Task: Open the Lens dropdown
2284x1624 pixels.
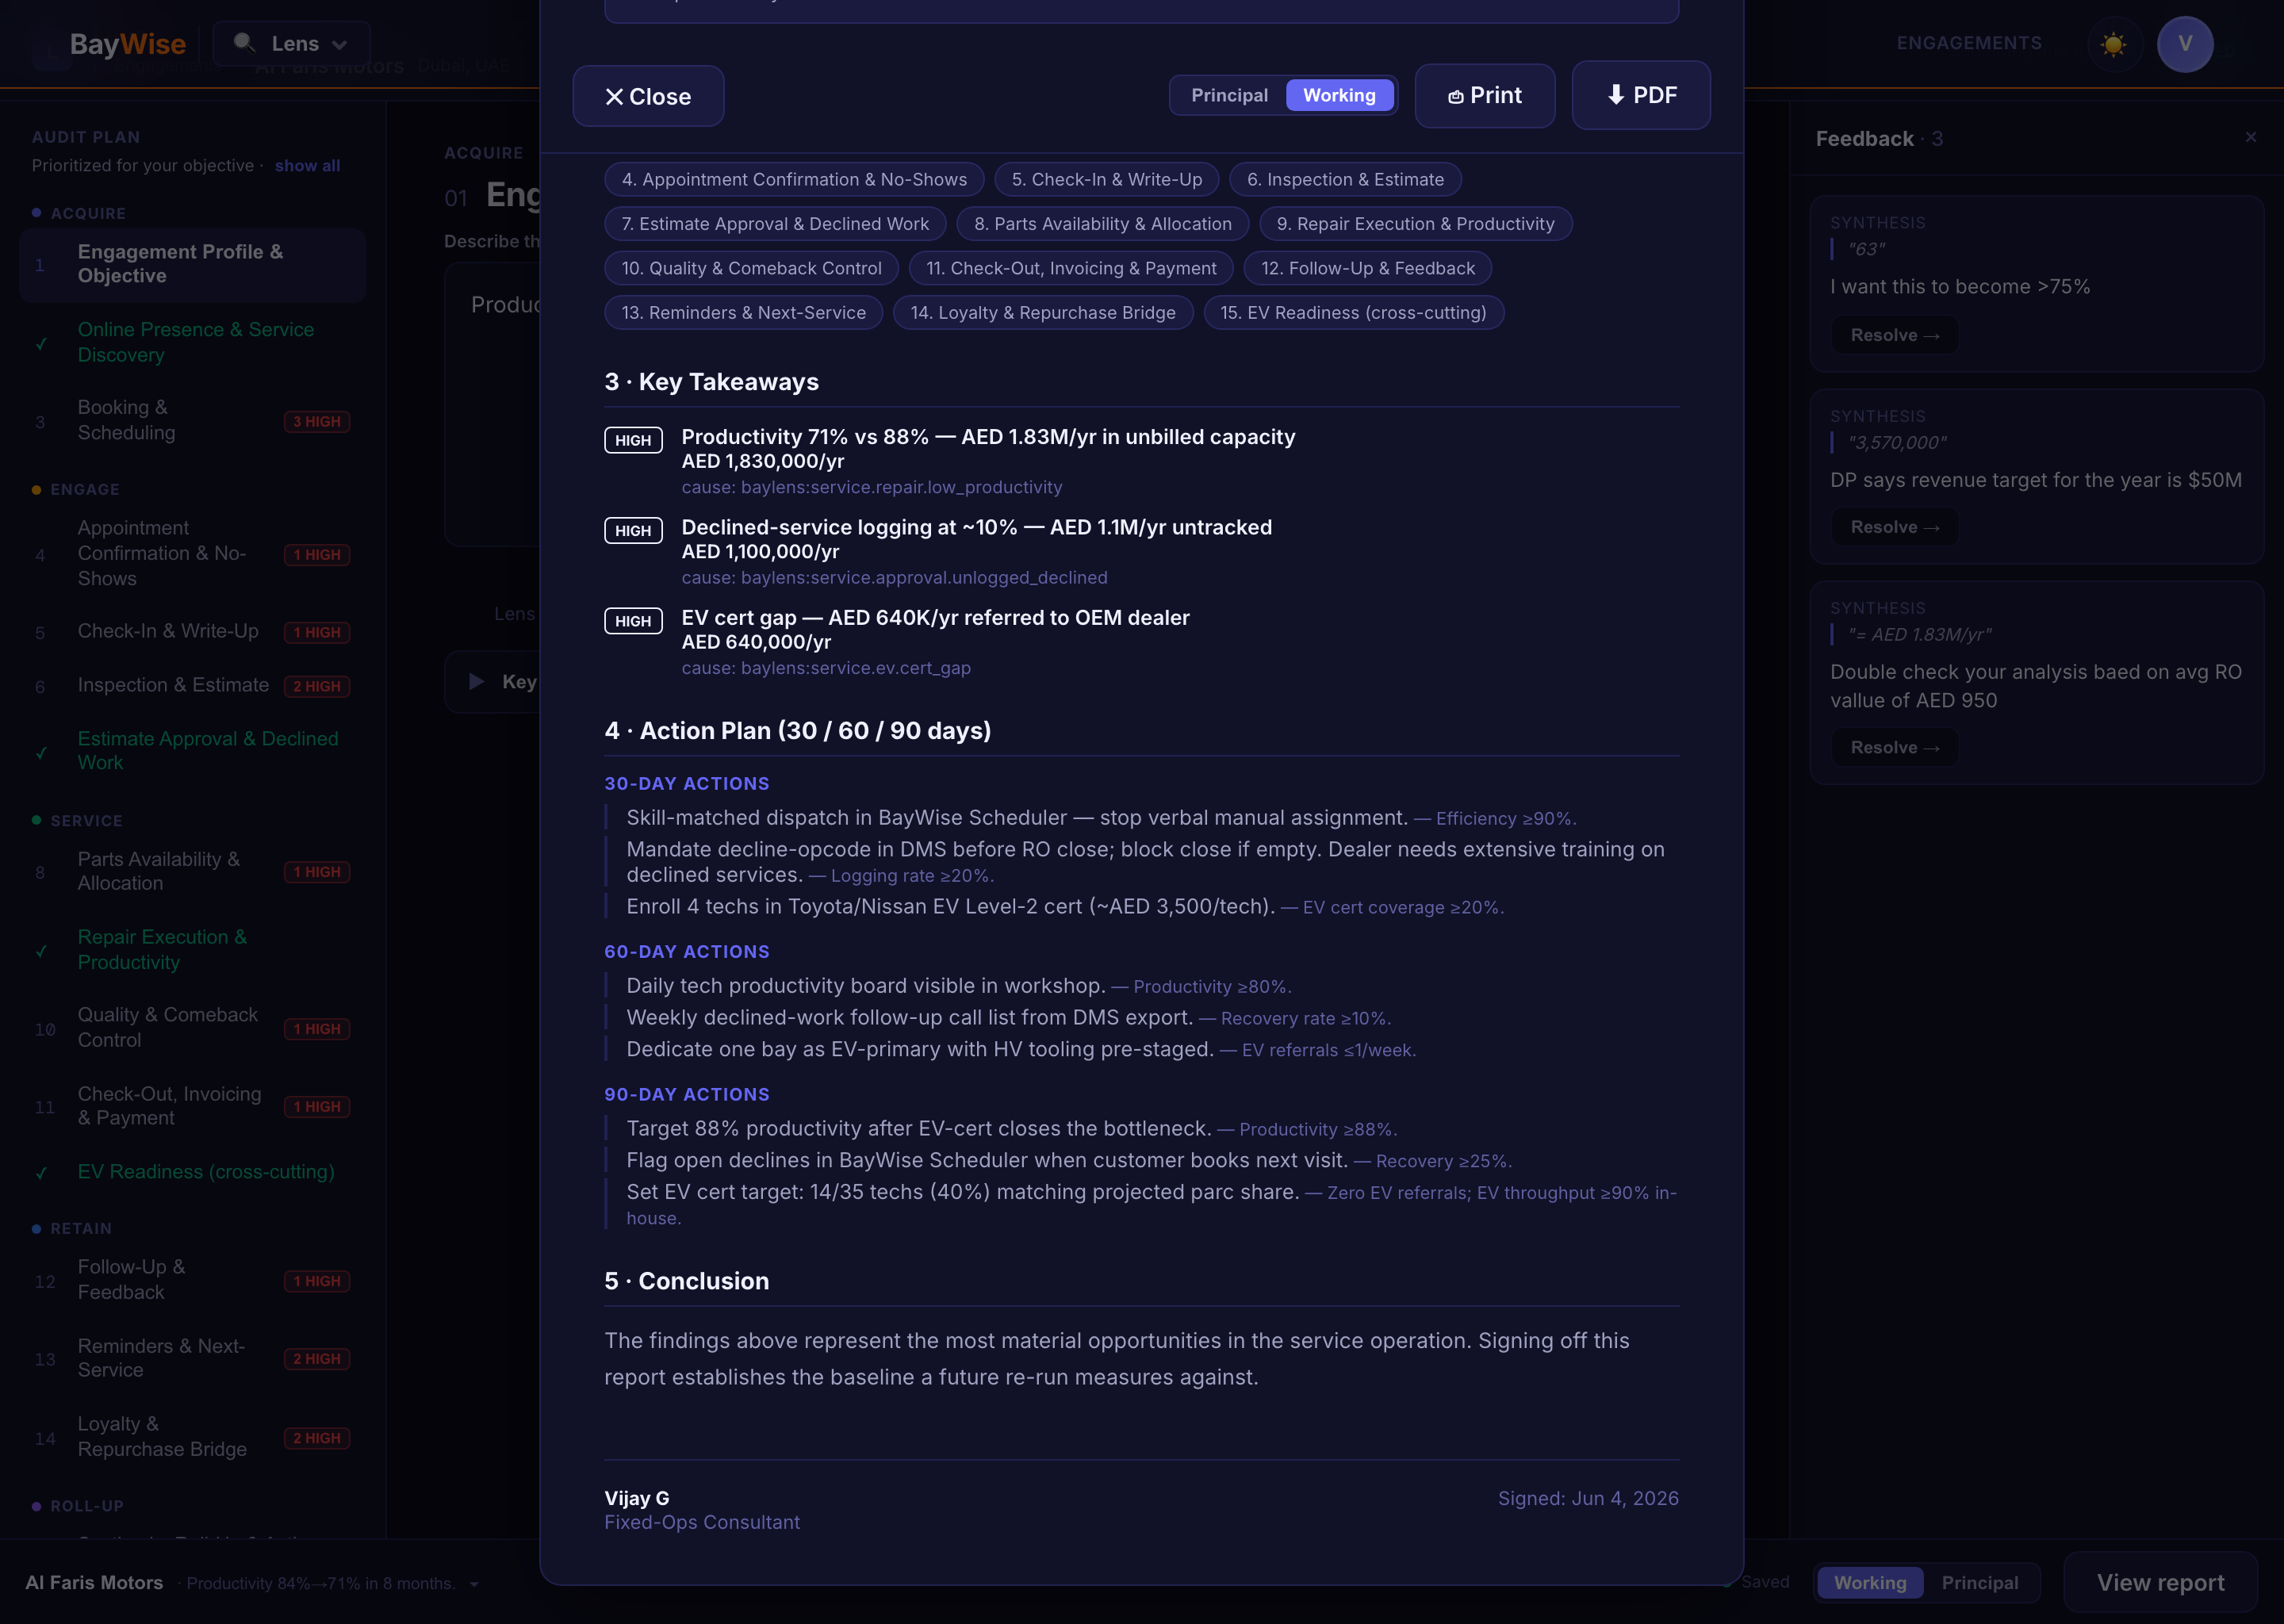Action: click(x=292, y=44)
